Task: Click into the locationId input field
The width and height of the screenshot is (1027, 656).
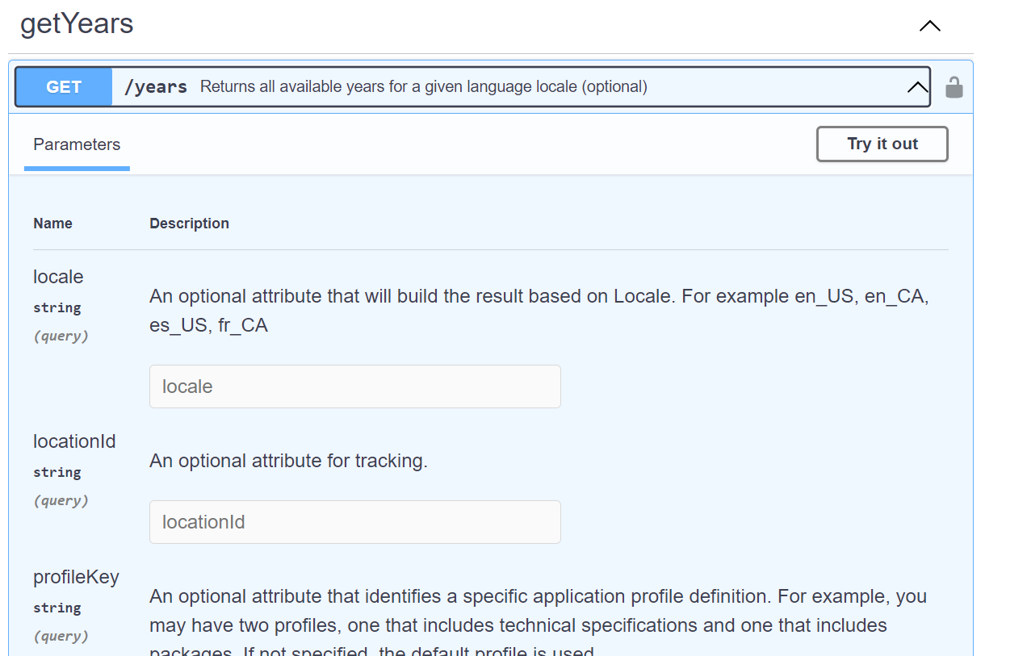Action: [354, 522]
